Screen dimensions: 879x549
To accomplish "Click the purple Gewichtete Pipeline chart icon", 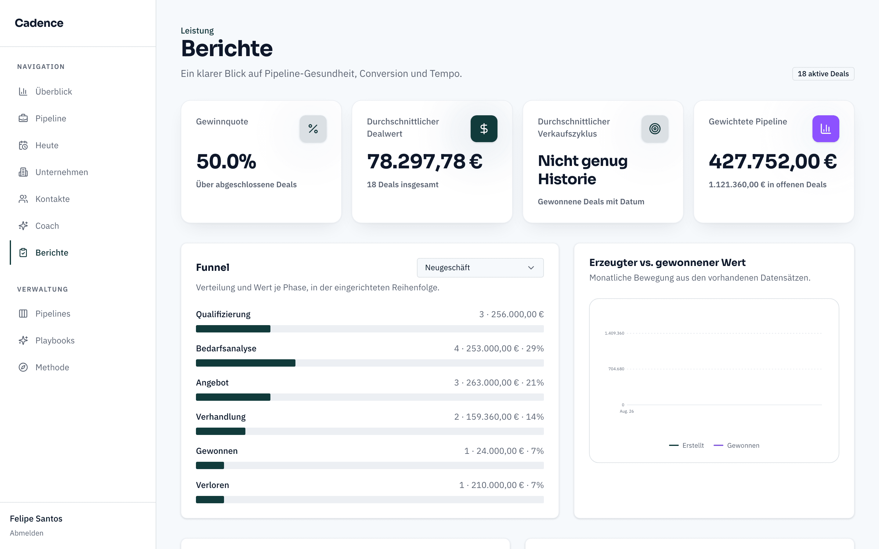I will pos(826,128).
